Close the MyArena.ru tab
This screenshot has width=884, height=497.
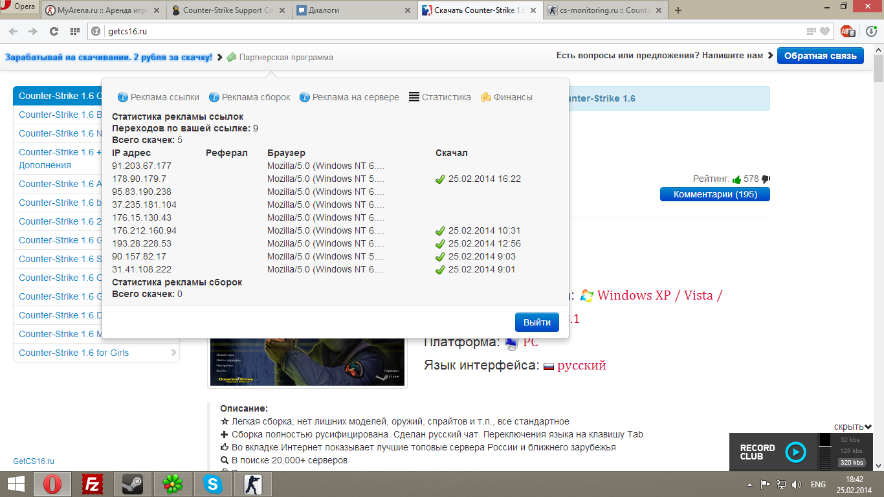156,10
